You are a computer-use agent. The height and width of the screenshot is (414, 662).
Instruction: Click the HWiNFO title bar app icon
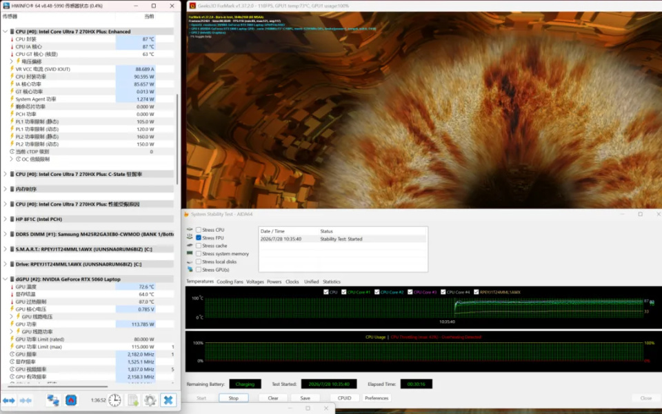6,6
